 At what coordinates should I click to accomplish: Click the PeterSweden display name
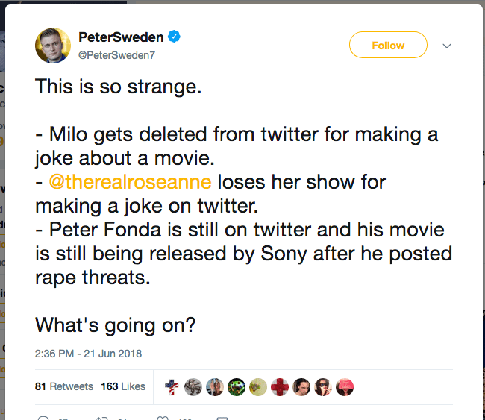(x=121, y=37)
